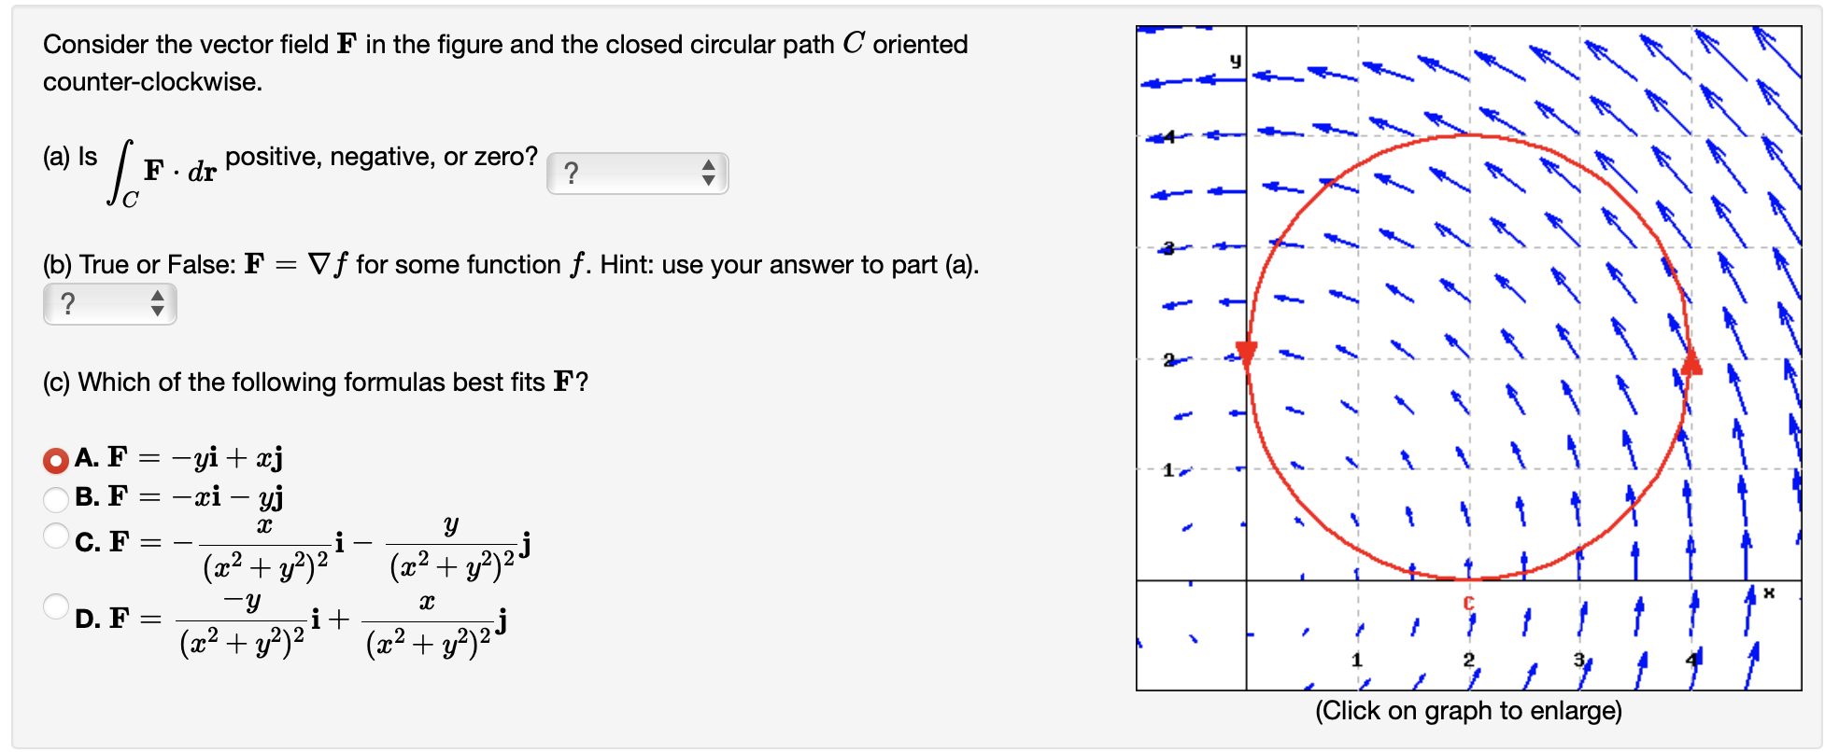Click the x-axis label in the vector field plot
The image size is (1825, 752).
point(1767,592)
